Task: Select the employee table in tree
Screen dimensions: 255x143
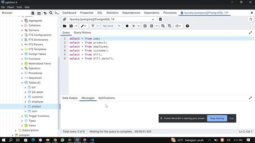Action: pos(37,102)
